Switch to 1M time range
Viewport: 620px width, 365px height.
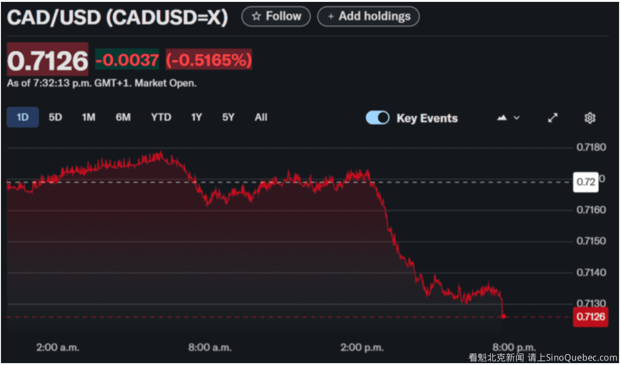(89, 117)
